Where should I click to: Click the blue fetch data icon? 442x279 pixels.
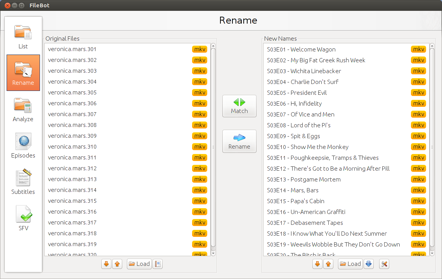pos(369,264)
